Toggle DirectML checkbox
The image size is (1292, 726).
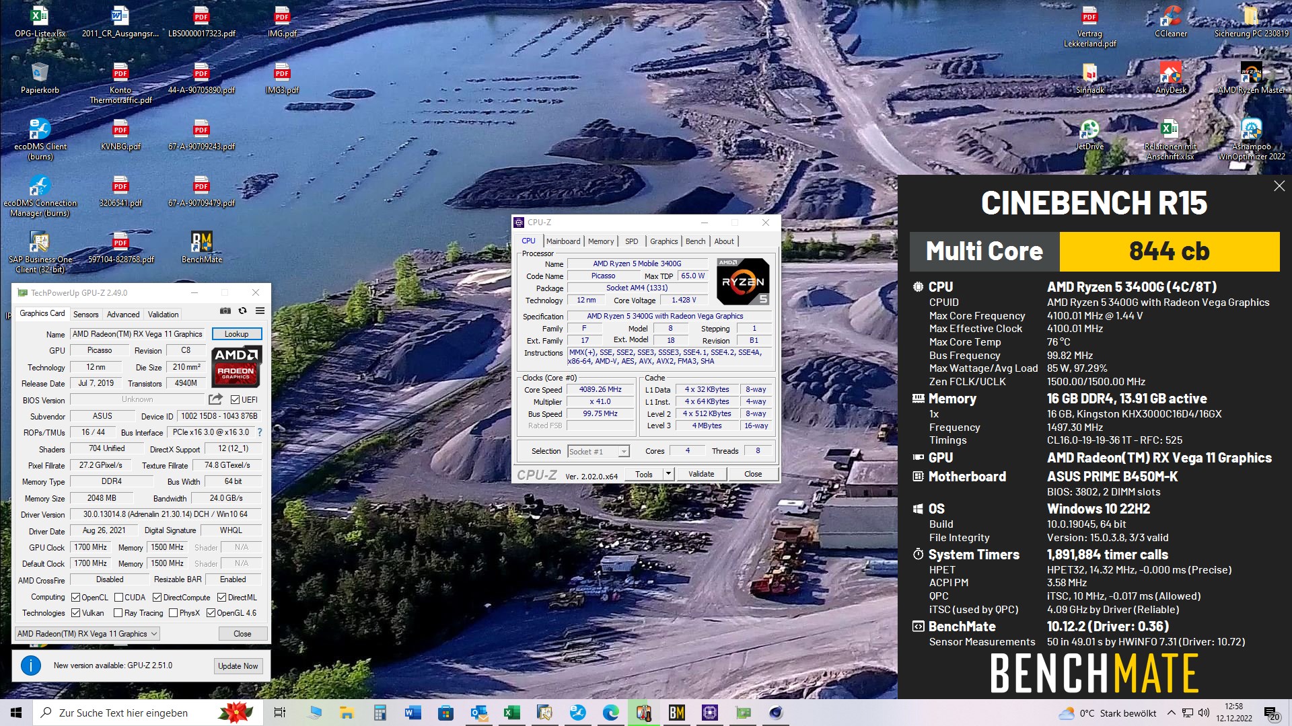tap(221, 597)
